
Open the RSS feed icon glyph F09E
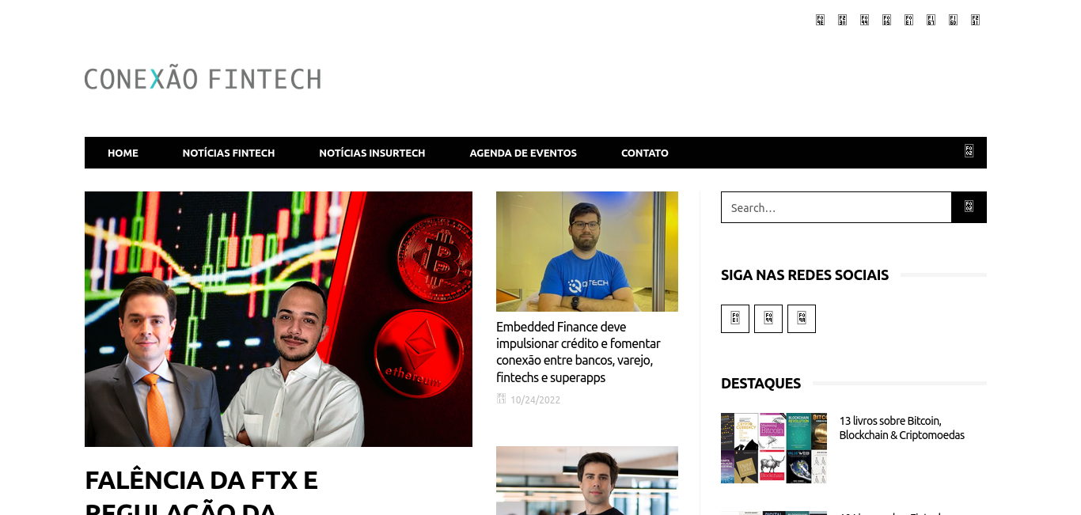(x=820, y=20)
